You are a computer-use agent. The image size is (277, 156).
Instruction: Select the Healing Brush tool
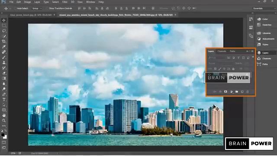4,52
